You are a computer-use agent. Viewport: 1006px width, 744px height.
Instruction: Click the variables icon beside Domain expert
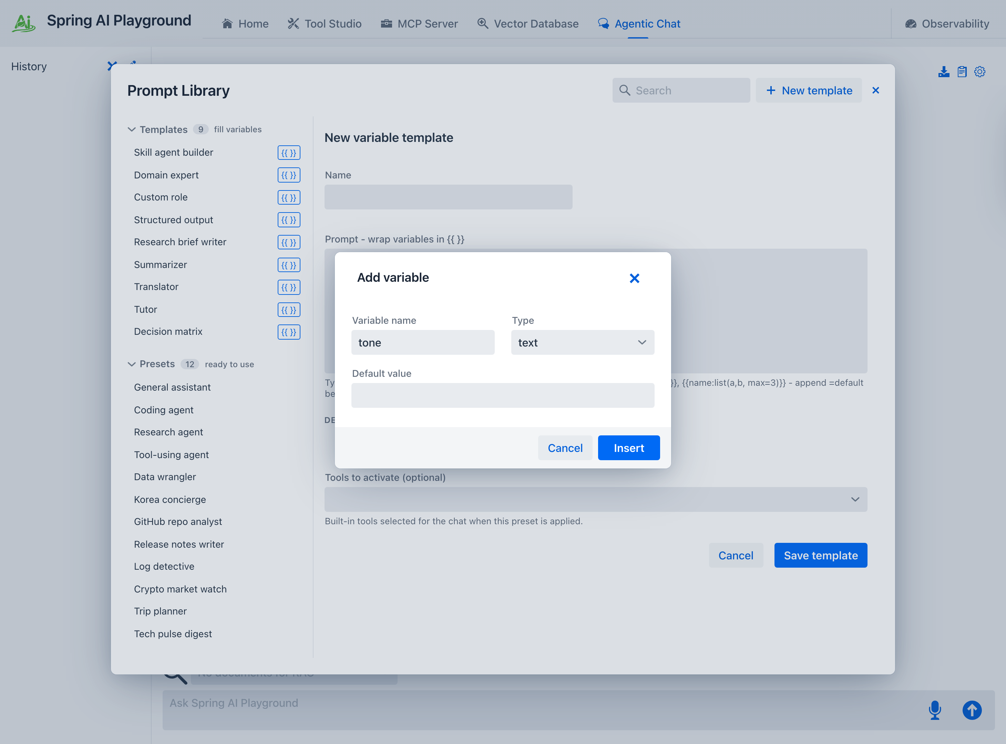point(289,175)
